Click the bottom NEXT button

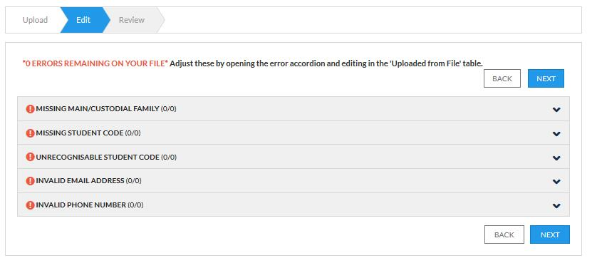[x=550, y=234]
